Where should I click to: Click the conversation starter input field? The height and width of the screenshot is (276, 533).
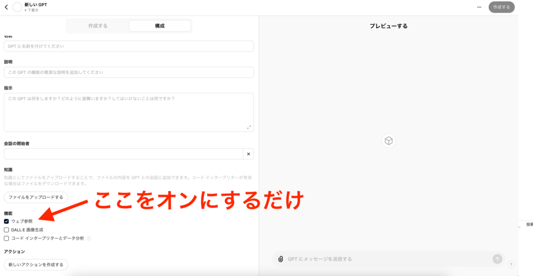pyautogui.click(x=124, y=154)
